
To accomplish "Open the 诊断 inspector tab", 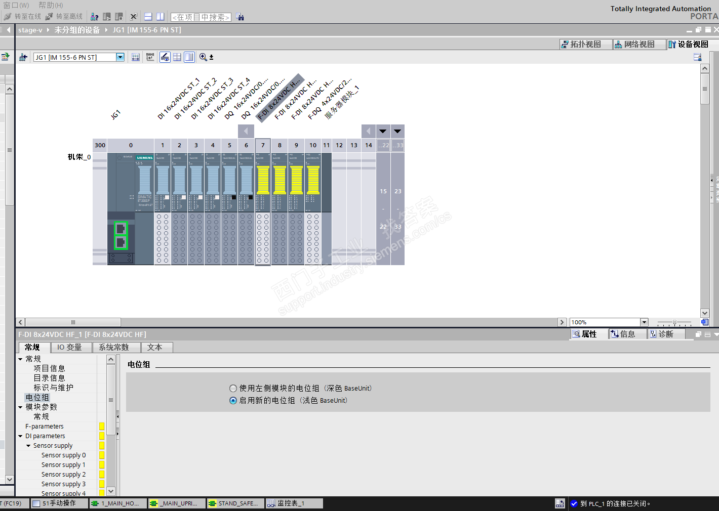I will tap(666, 334).
